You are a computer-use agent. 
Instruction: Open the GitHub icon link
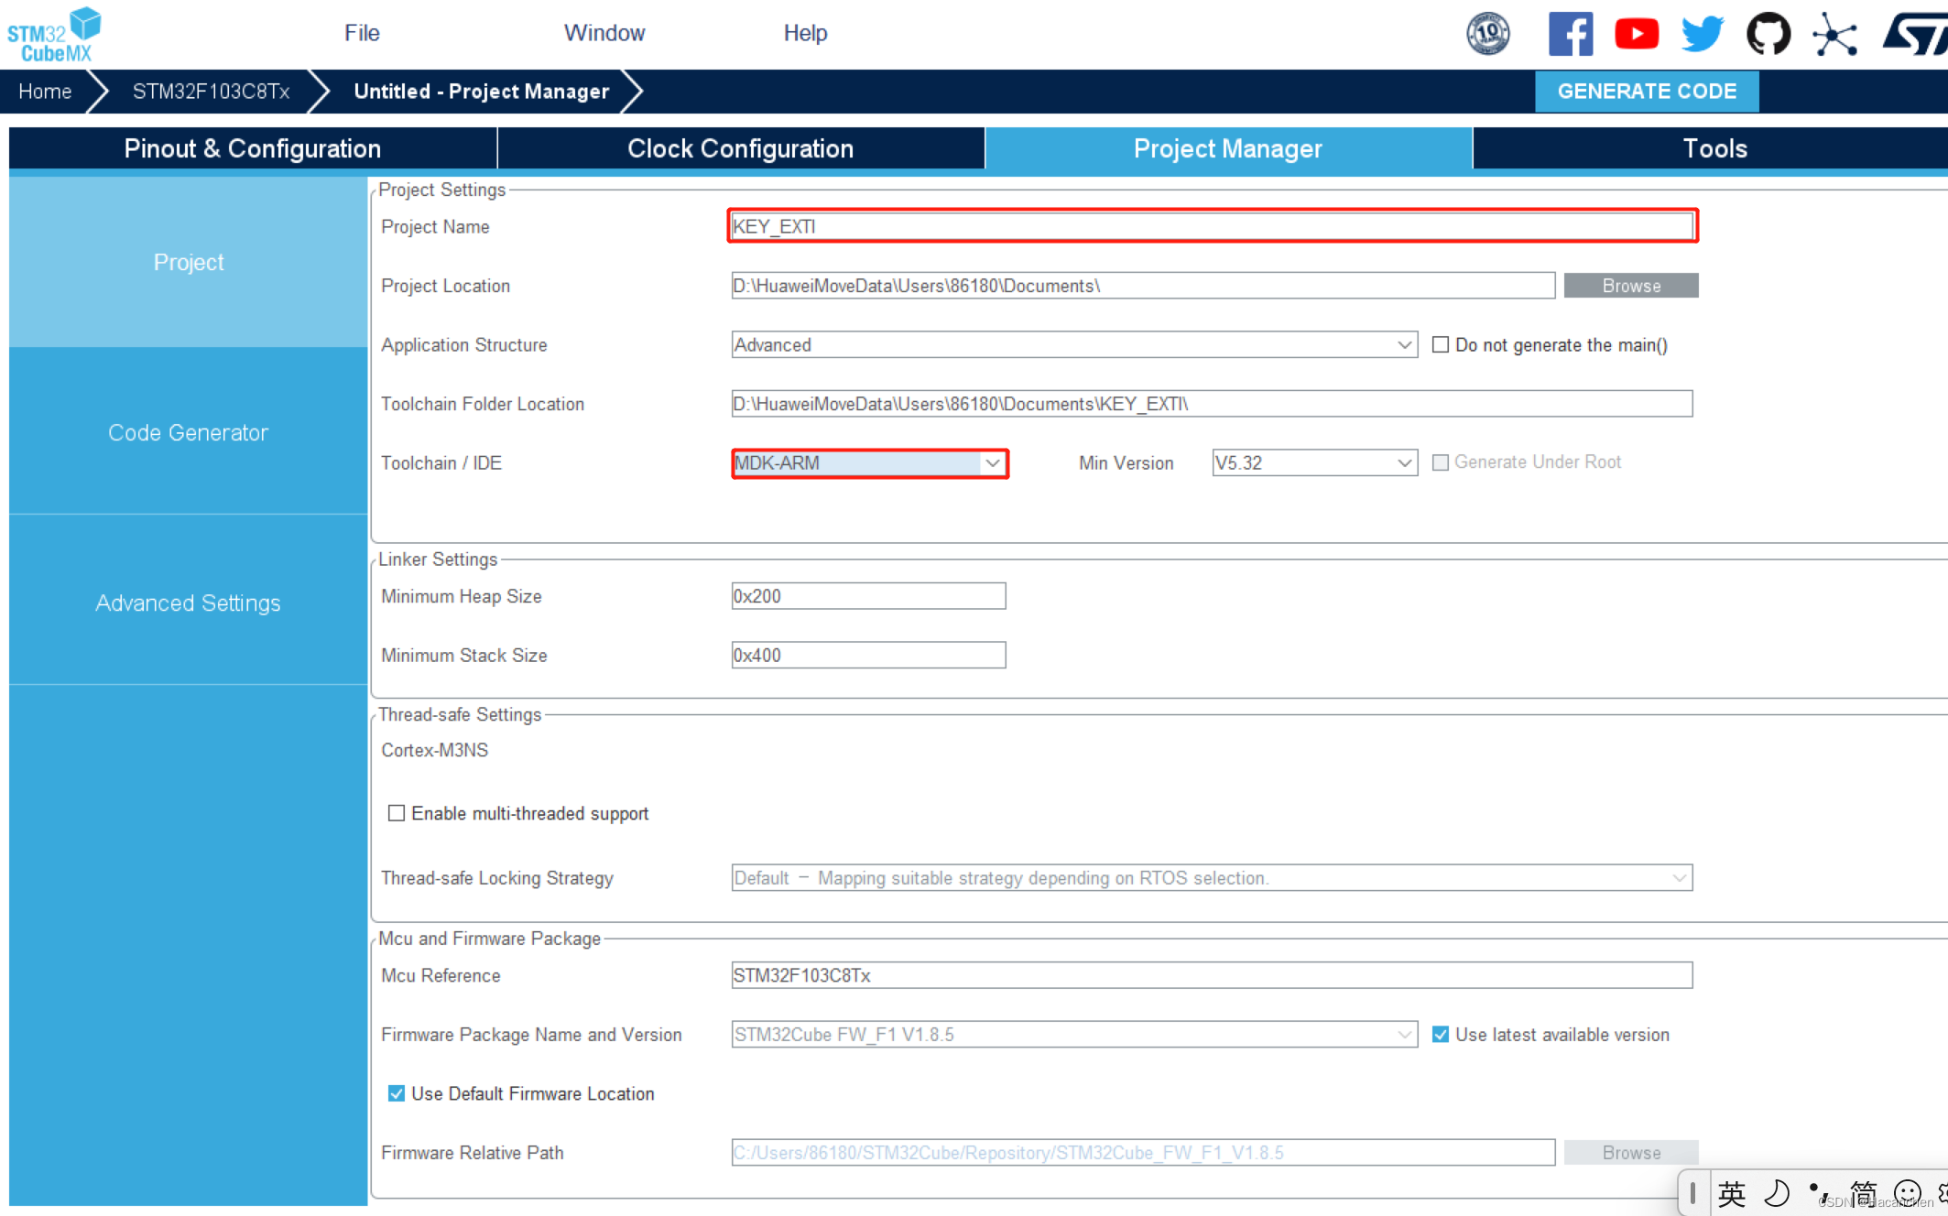pos(1768,35)
